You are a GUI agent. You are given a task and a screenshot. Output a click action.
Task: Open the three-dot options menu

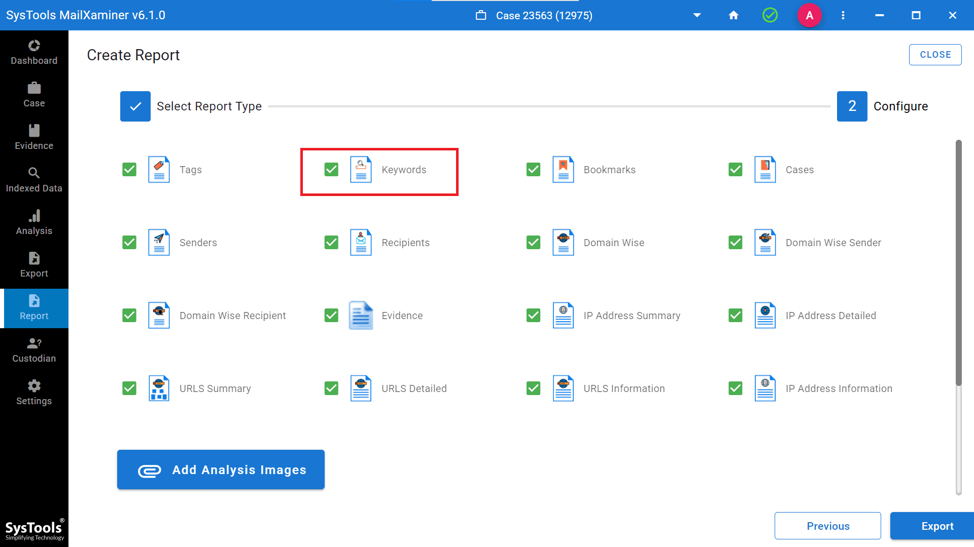coord(843,15)
